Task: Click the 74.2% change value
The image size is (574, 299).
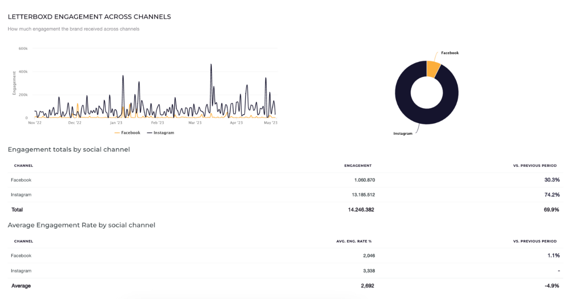Action: [552, 195]
